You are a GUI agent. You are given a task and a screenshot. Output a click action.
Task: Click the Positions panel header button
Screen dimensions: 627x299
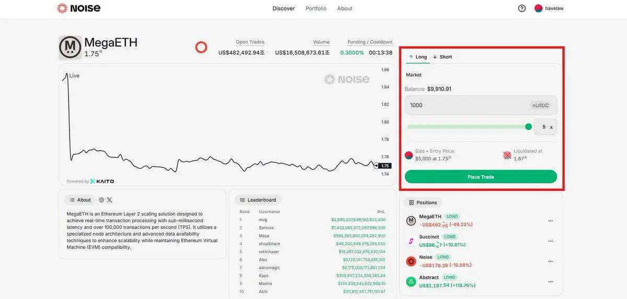[x=423, y=203]
